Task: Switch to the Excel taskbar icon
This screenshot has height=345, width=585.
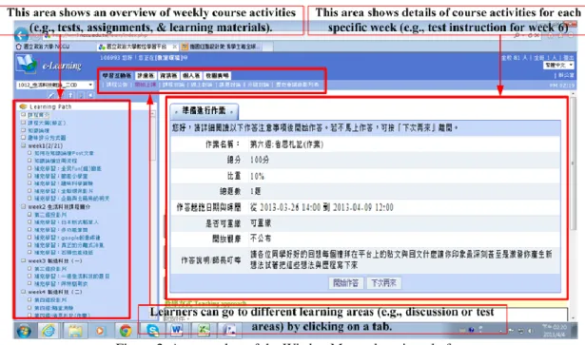Action: [205, 330]
